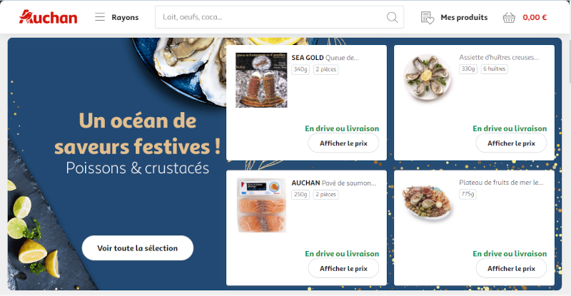Show price for Assiette d'huîtres creuses

(x=511, y=143)
